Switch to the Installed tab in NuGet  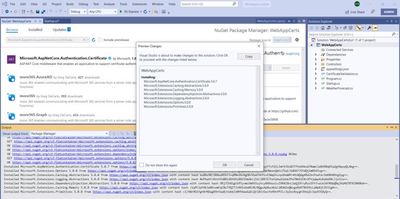35,30
